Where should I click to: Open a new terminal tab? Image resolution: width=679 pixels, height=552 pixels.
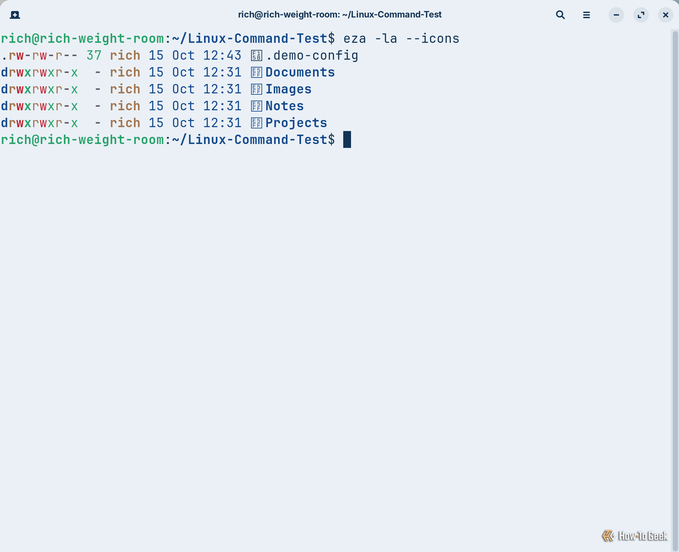[15, 15]
